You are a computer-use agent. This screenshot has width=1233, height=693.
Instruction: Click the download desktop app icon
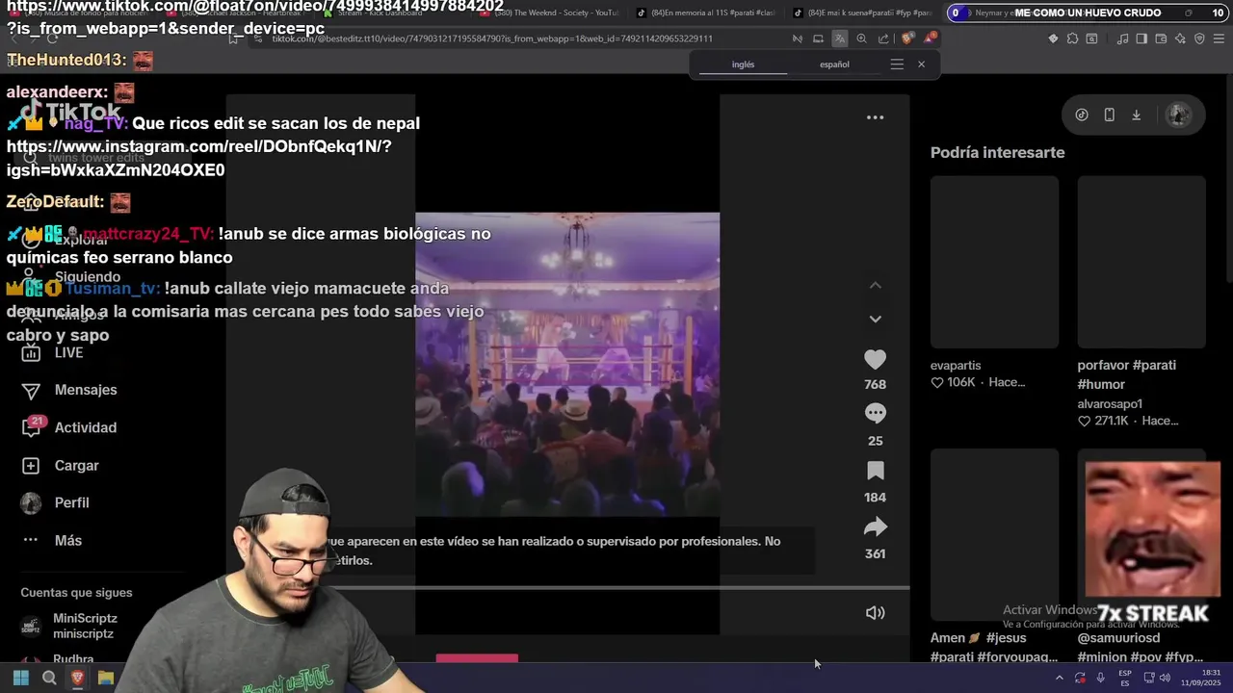[x=1136, y=115]
